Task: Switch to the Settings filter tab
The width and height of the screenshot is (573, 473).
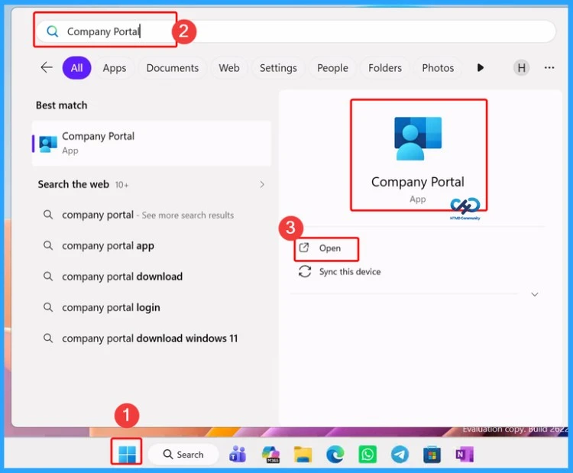Action: click(x=278, y=68)
